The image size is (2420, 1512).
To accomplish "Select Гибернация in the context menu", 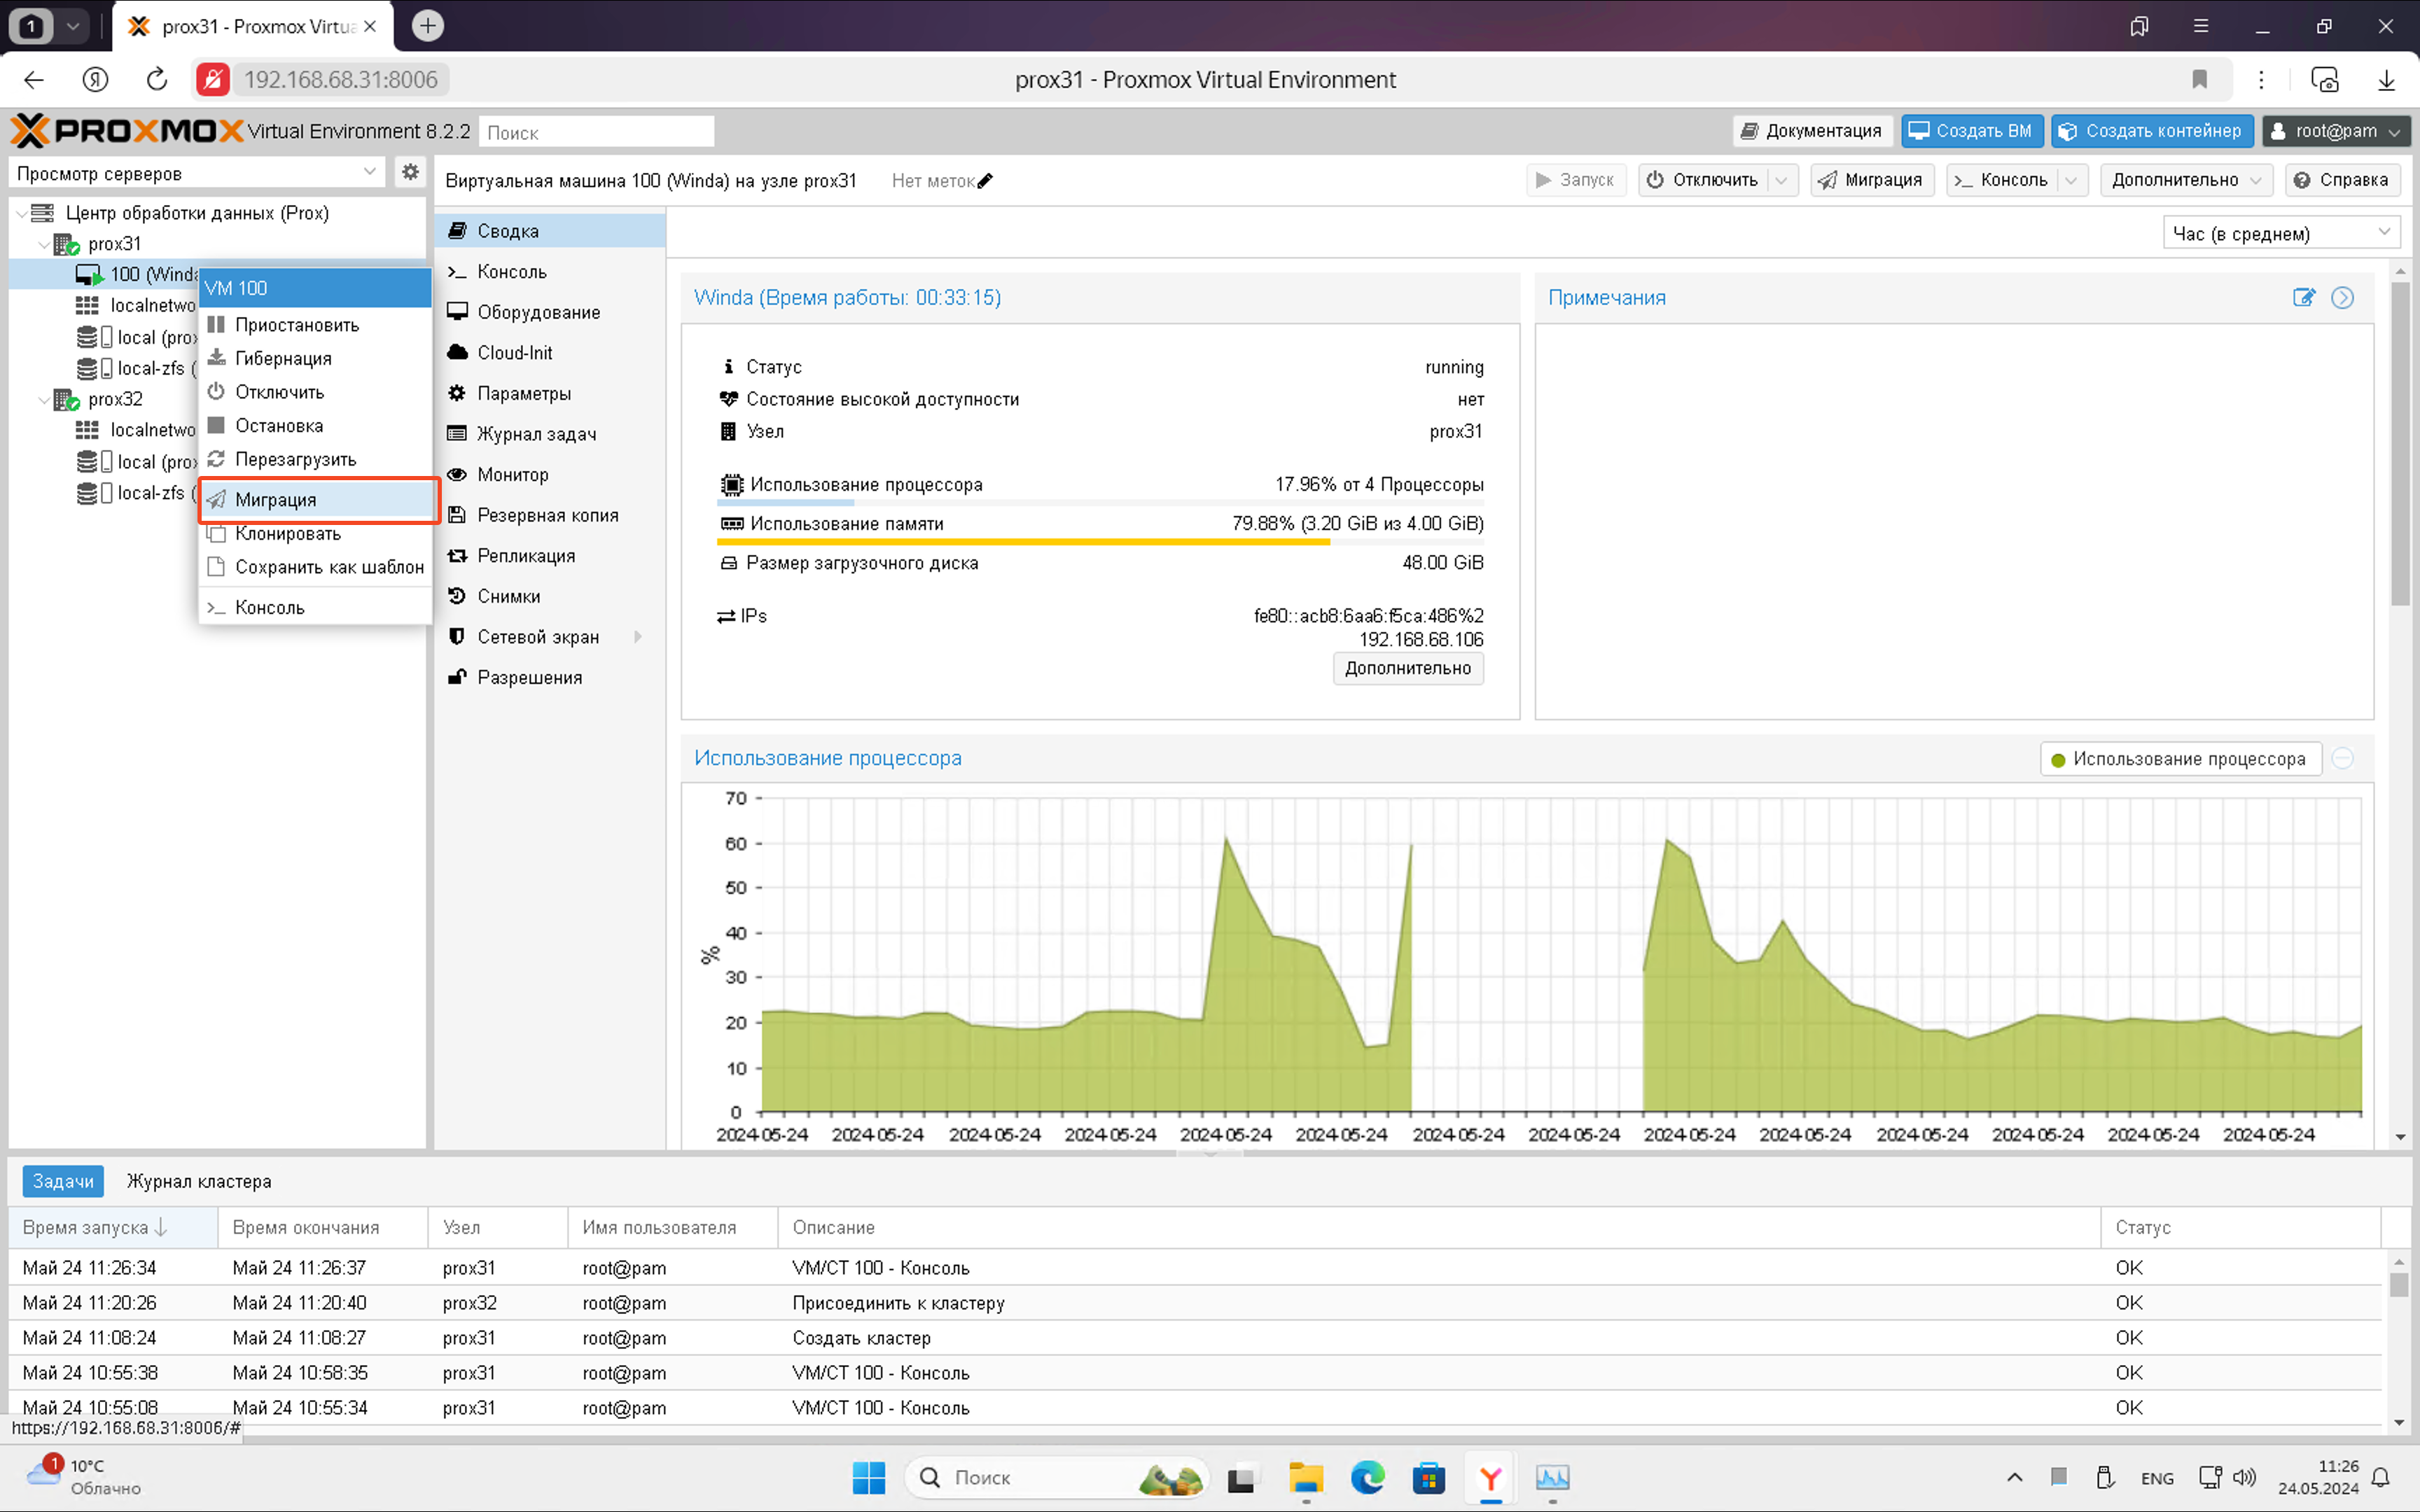I will click(x=316, y=359).
